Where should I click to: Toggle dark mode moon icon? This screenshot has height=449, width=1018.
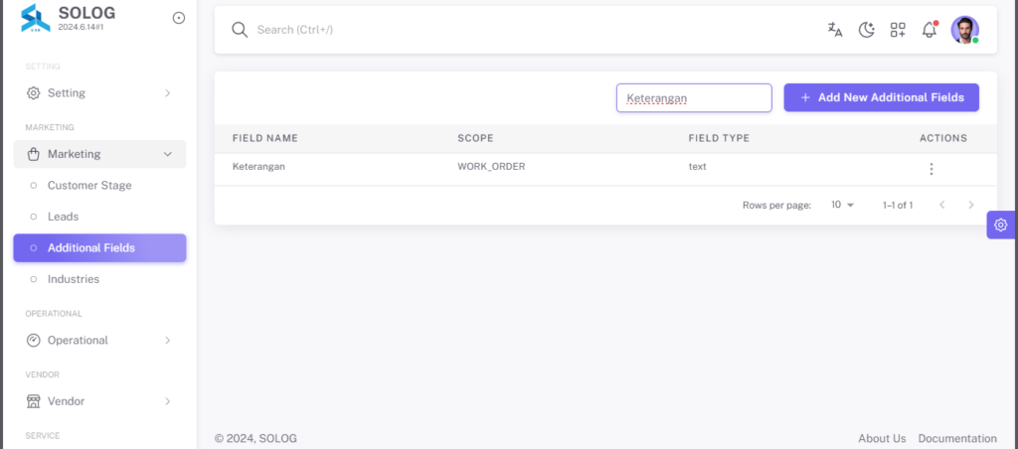click(867, 30)
